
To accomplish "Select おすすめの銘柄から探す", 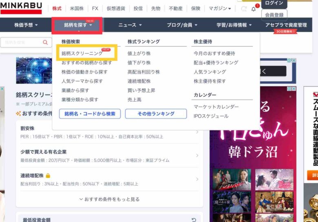I will click(x=86, y=63).
